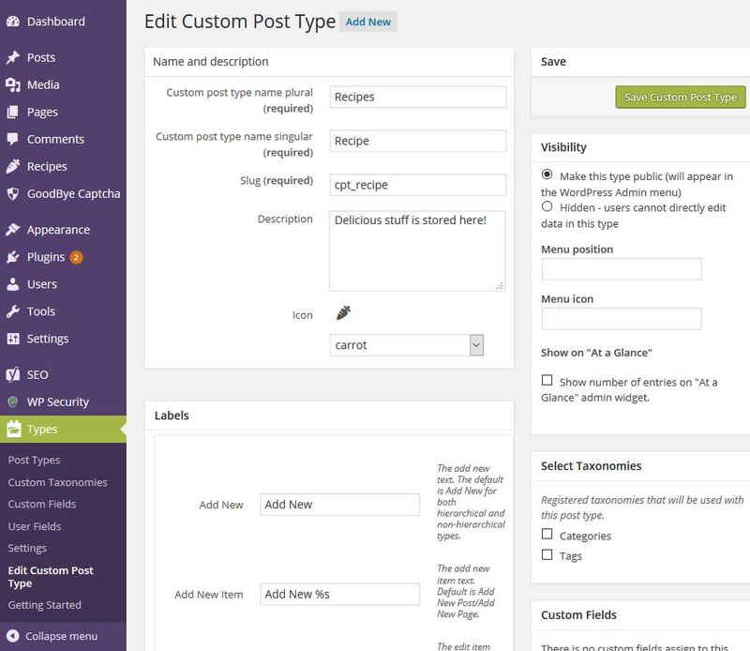The width and height of the screenshot is (750, 651).
Task: Select the 'Make this type public' radio button
Action: [x=547, y=175]
